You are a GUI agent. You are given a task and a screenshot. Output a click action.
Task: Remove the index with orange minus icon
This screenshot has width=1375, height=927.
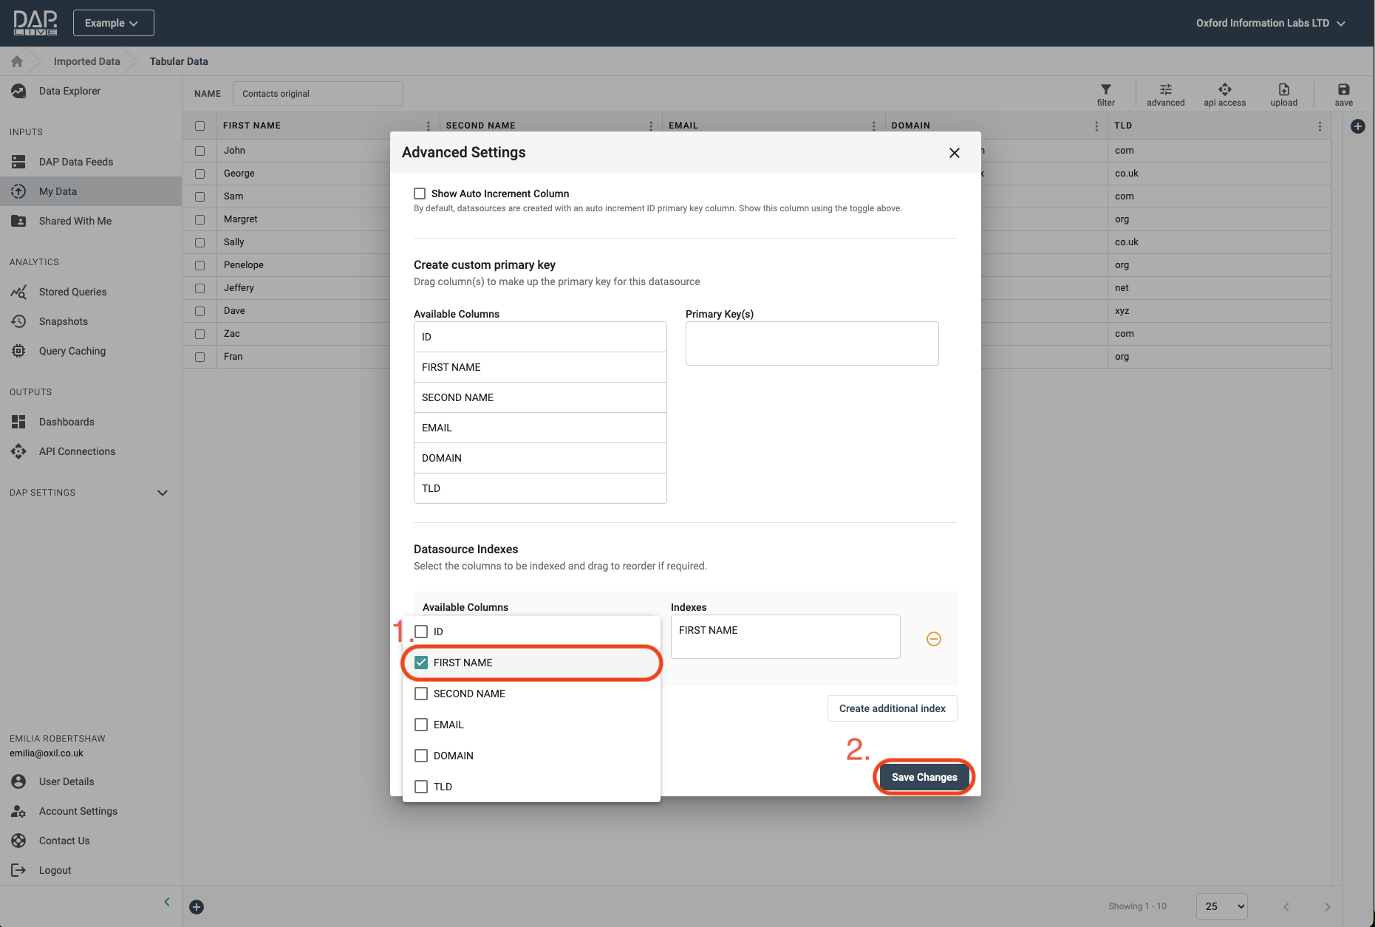[x=933, y=639]
